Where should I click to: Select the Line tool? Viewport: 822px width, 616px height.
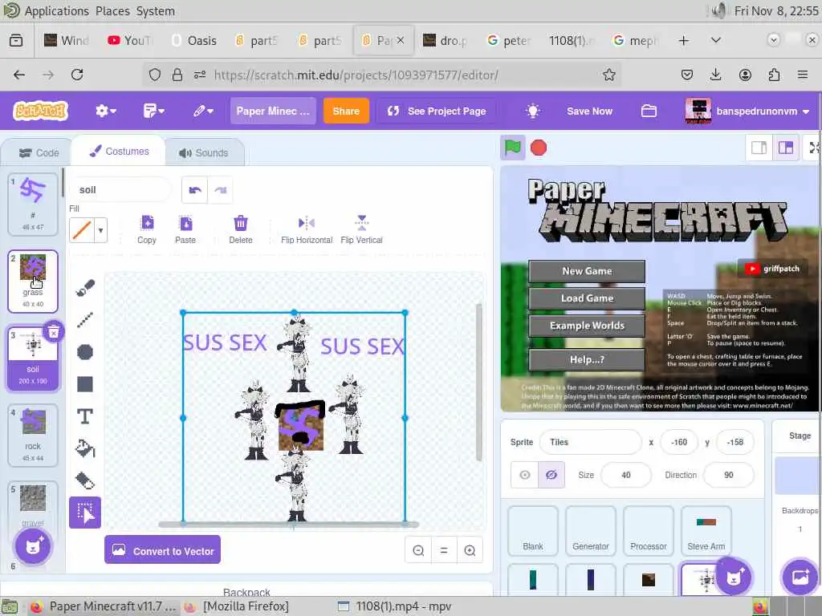[x=85, y=320]
